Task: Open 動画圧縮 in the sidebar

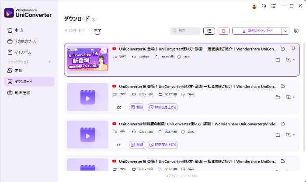Action: click(x=29, y=93)
